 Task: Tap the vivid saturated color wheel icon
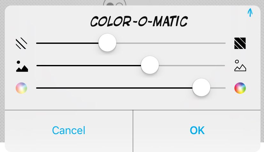coord(240,88)
